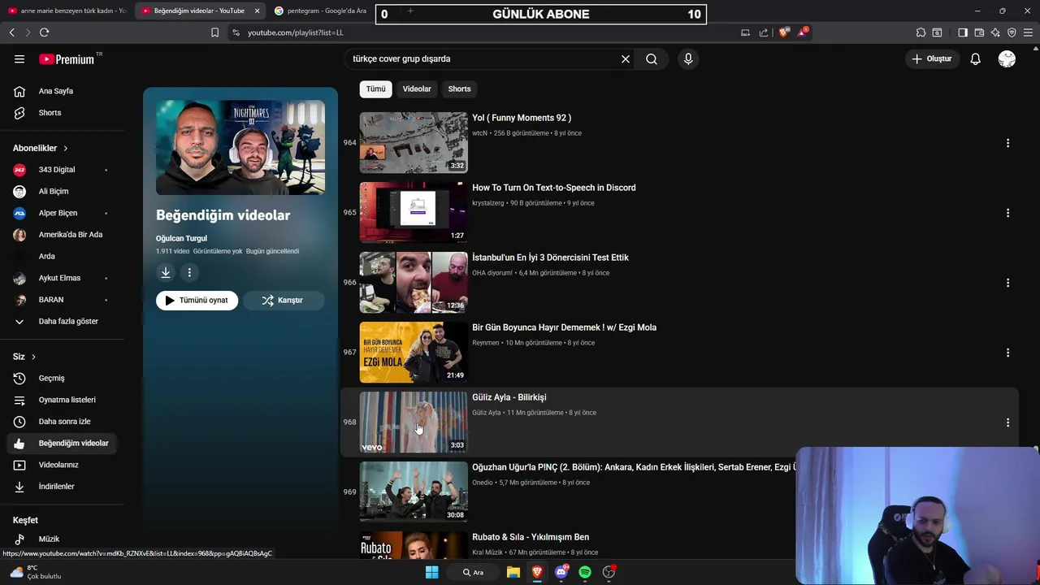Open the YouTube hamburger guide menu

point(19,59)
